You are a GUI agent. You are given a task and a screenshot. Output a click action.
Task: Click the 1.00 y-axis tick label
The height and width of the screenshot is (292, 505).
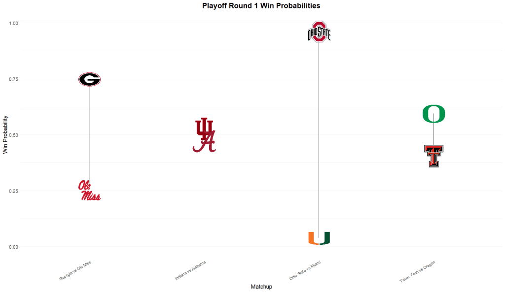pos(13,23)
